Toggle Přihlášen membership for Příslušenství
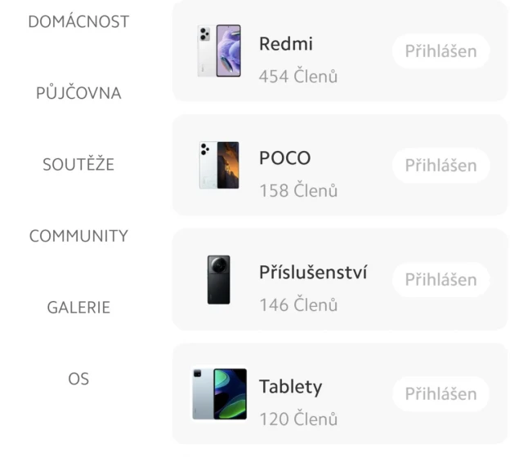Image resolution: width=523 pixels, height=457 pixels. tap(440, 279)
